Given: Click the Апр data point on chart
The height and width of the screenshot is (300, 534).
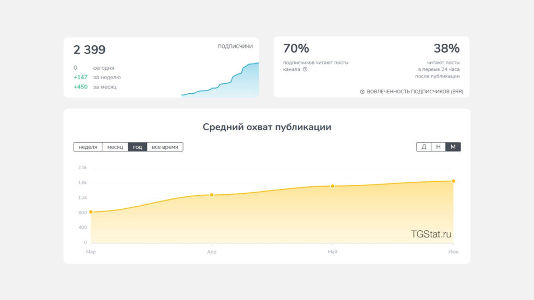Looking at the screenshot, I should [x=212, y=195].
